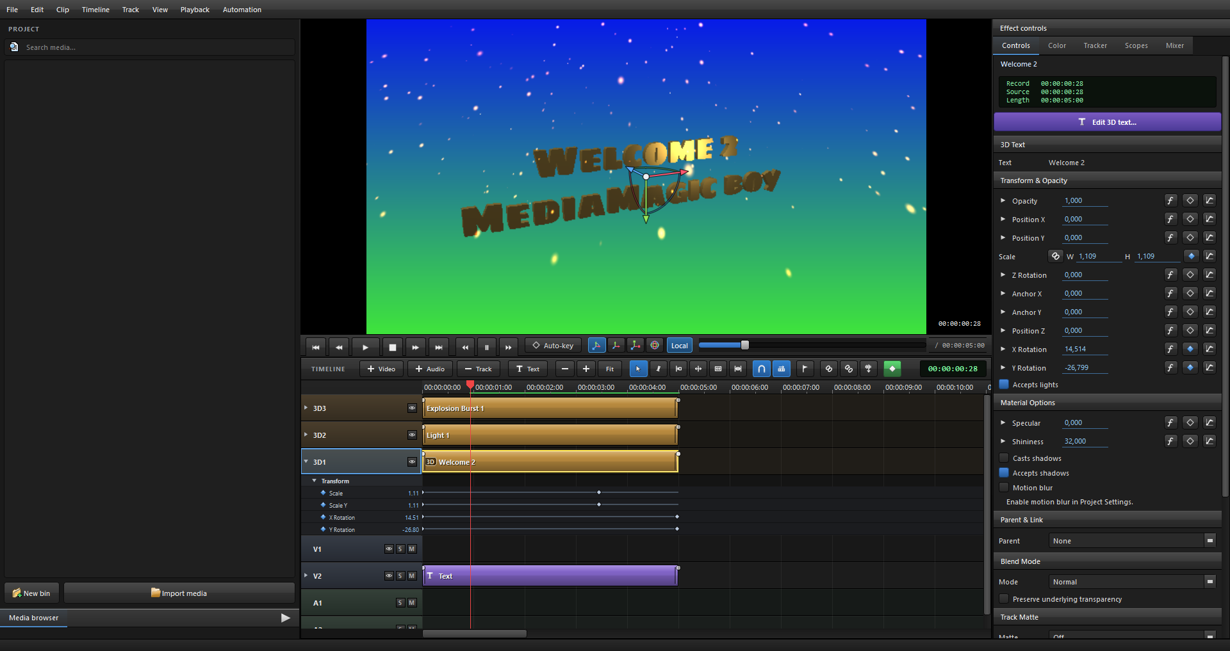The width and height of the screenshot is (1230, 651).
Task: Select the arrow selection tool
Action: tap(639, 369)
